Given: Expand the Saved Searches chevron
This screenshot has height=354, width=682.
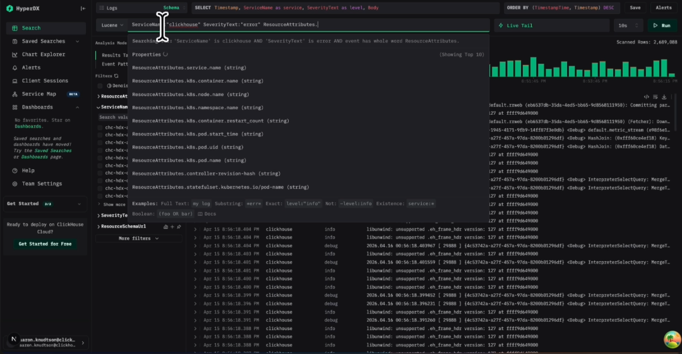Looking at the screenshot, I should [78, 41].
